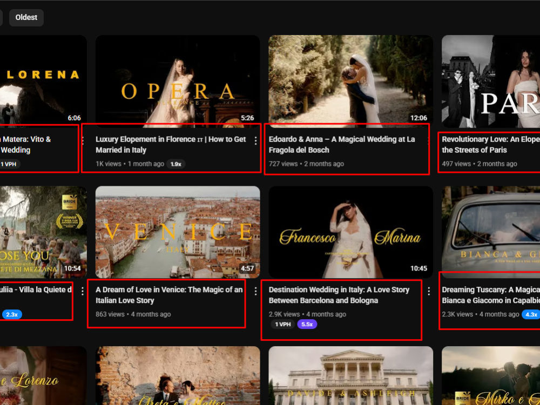Click the 2.3x blue badge

12,314
